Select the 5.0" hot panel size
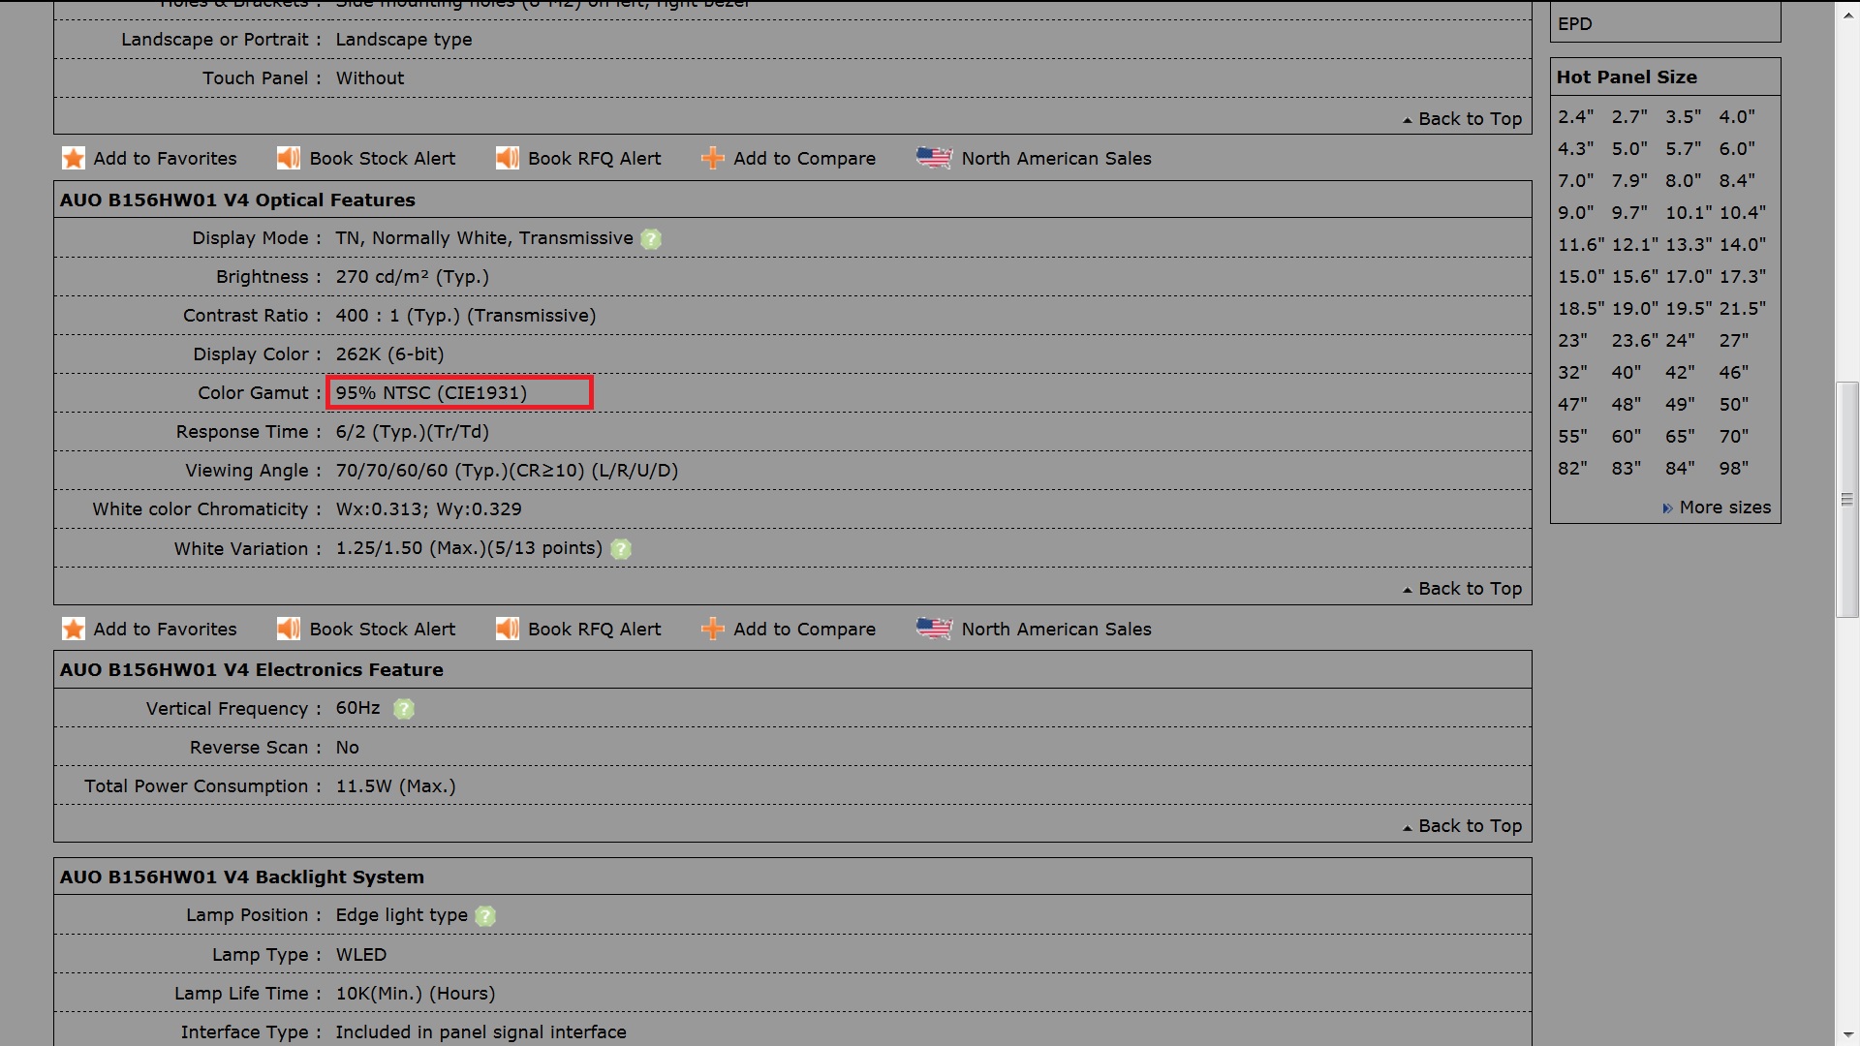Viewport: 1860px width, 1046px height. pos(1629,148)
